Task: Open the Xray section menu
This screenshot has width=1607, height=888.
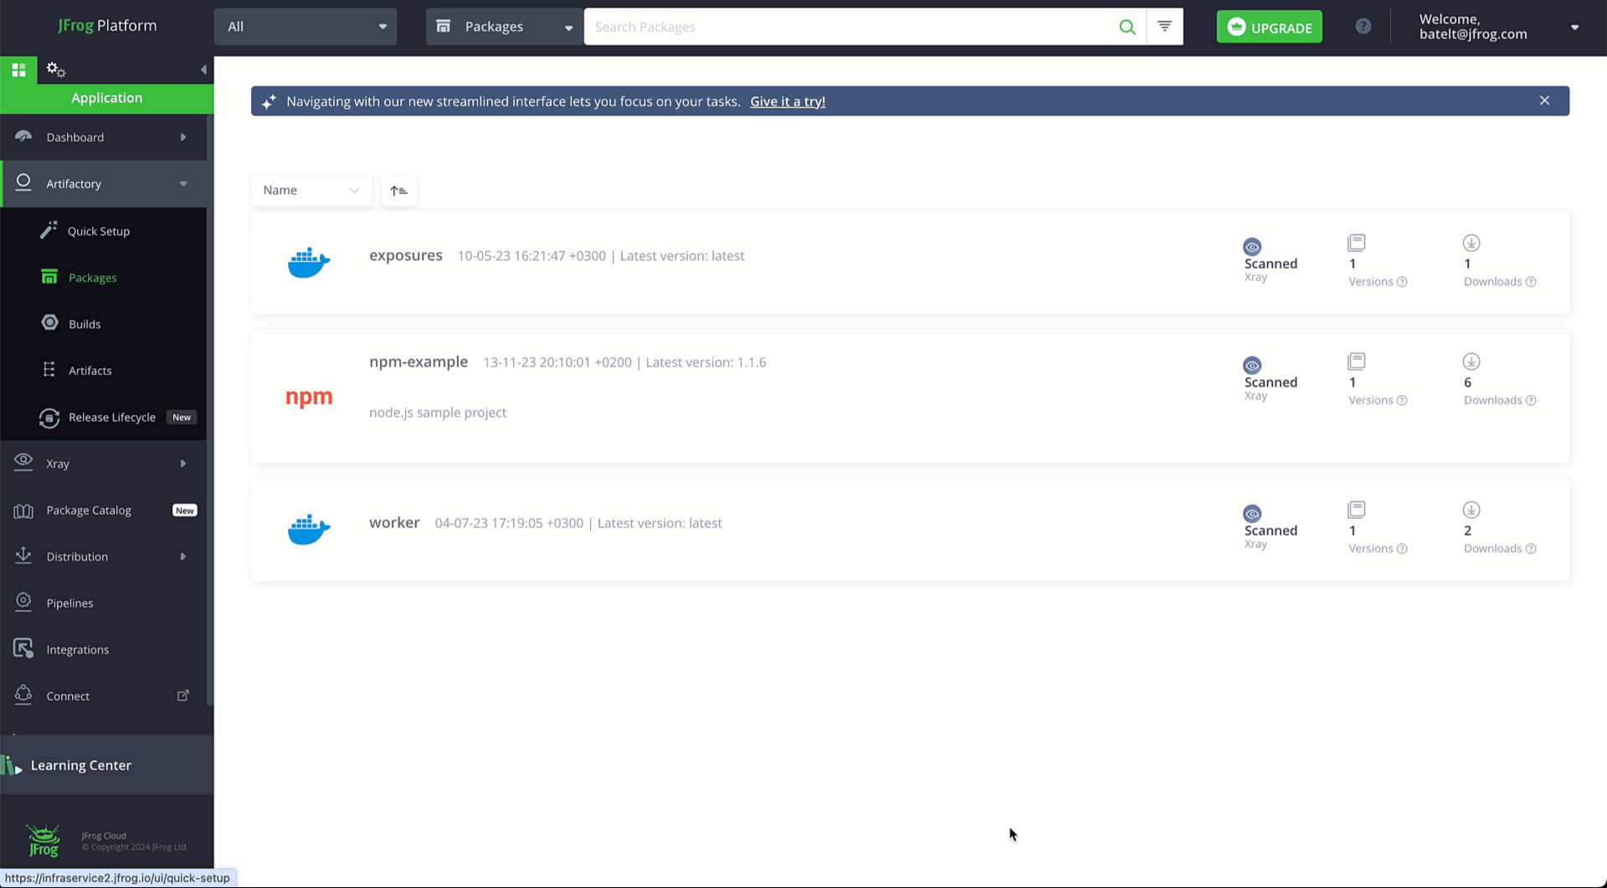Action: point(57,463)
